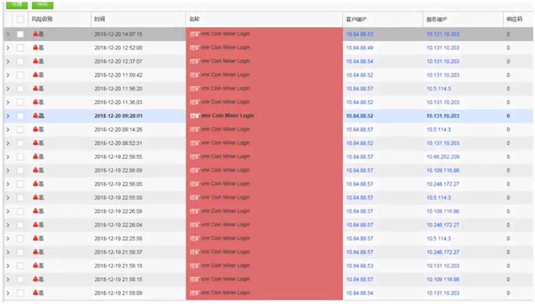Image resolution: width=535 pixels, height=304 pixels.
Task: Select the checkbox of the 11:59:42 row
Action: coord(20,75)
